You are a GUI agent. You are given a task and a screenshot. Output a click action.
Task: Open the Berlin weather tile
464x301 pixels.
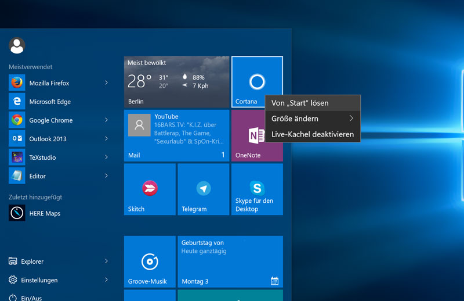click(177, 82)
